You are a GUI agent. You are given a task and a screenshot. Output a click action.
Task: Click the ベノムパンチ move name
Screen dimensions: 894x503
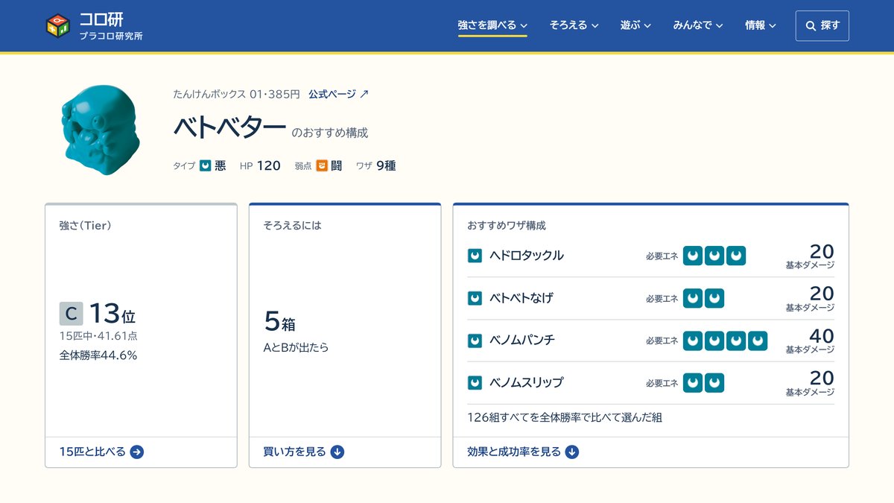(x=522, y=341)
